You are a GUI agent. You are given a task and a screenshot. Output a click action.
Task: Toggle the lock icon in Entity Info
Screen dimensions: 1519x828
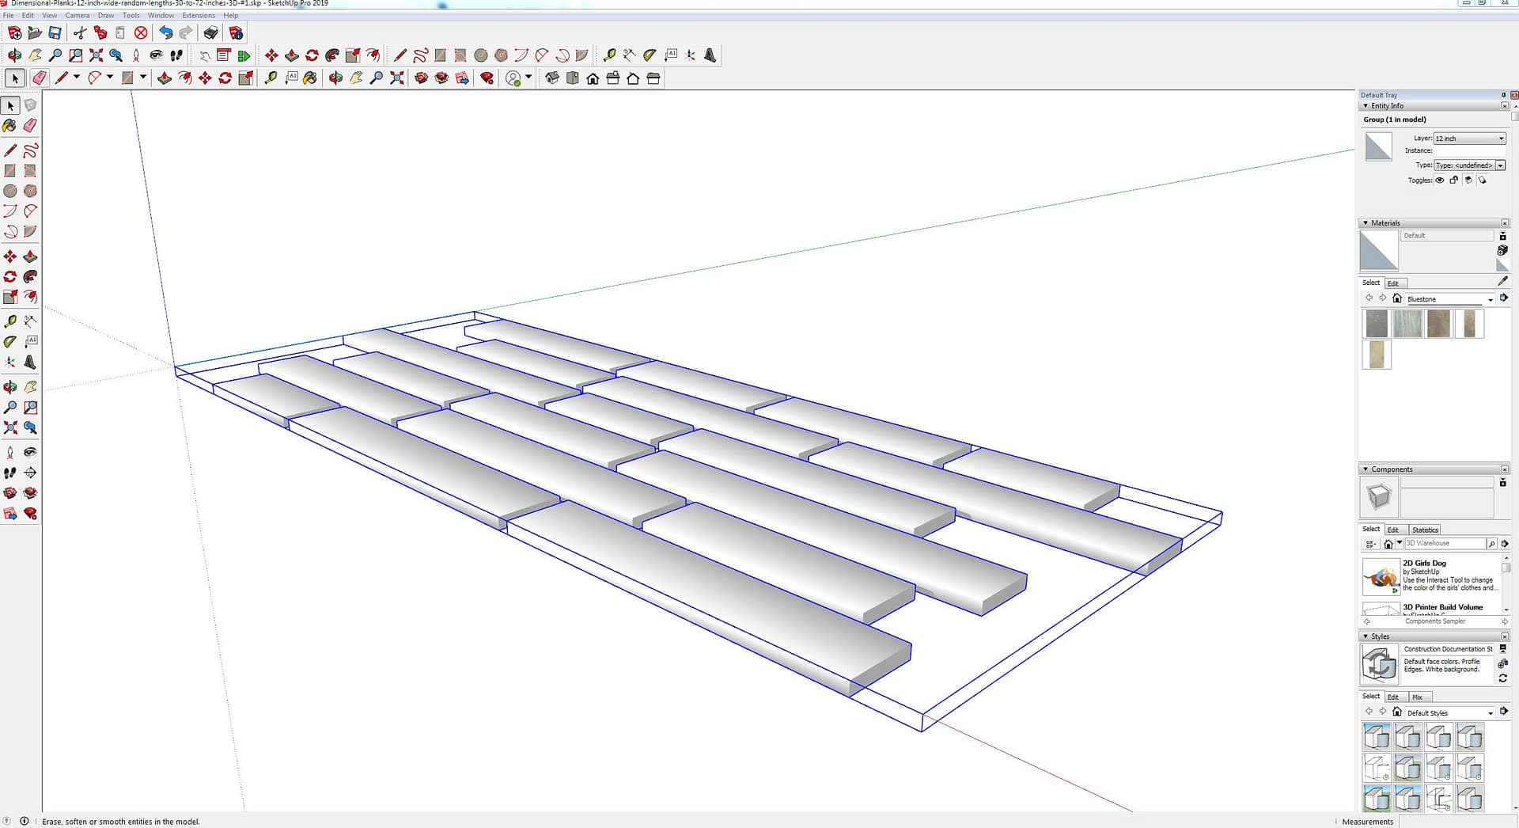pyautogui.click(x=1454, y=180)
